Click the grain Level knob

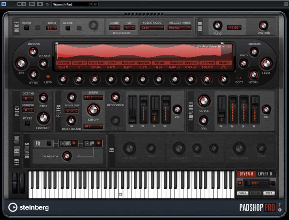267,63
